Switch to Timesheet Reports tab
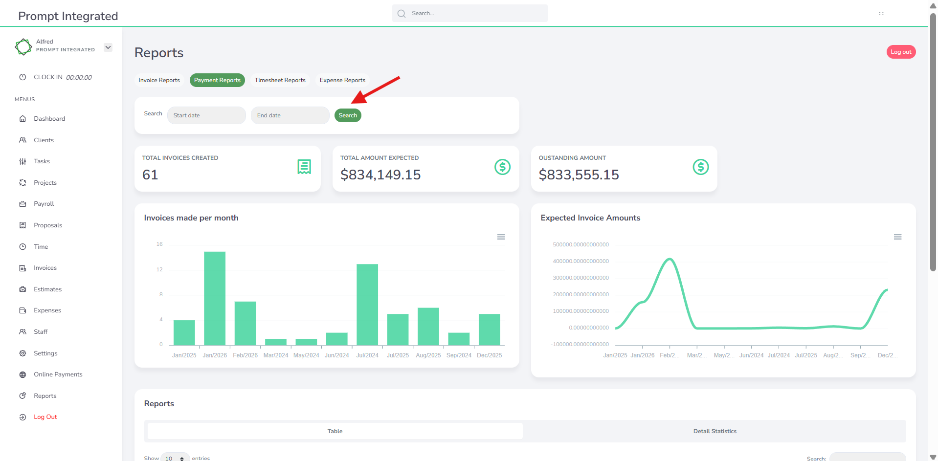 pos(280,80)
